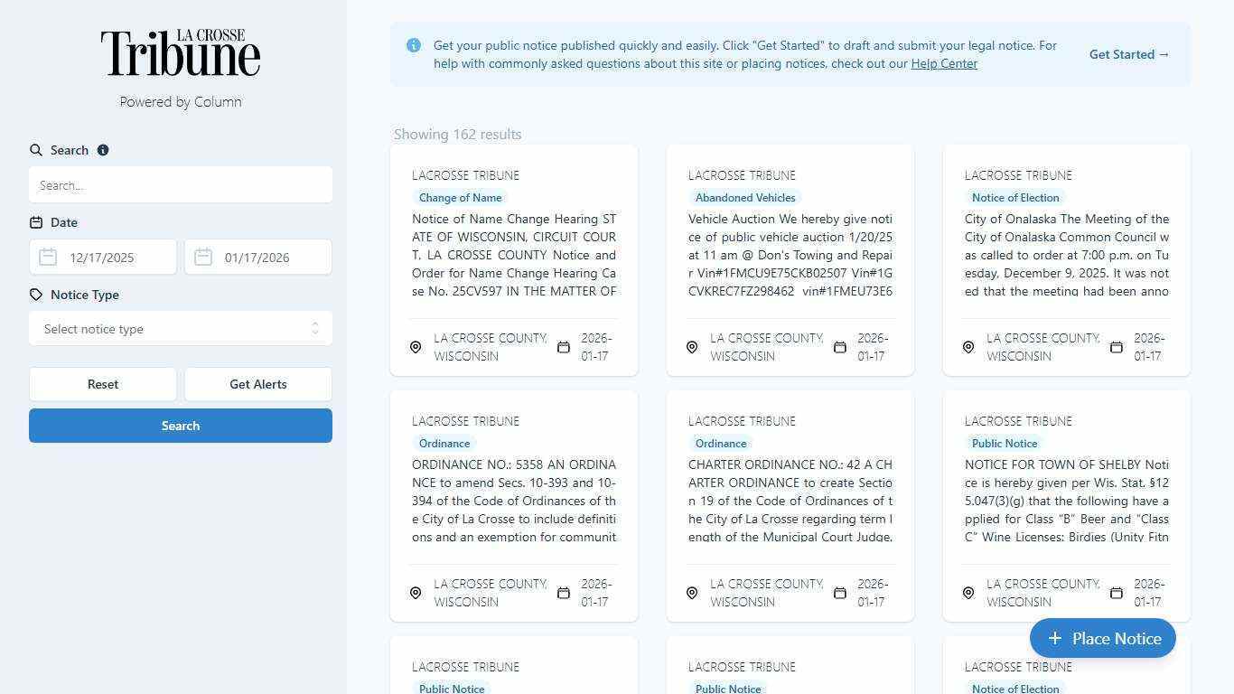1234x694 pixels.
Task: Click Get Started arrow link
Action: pos(1129,54)
